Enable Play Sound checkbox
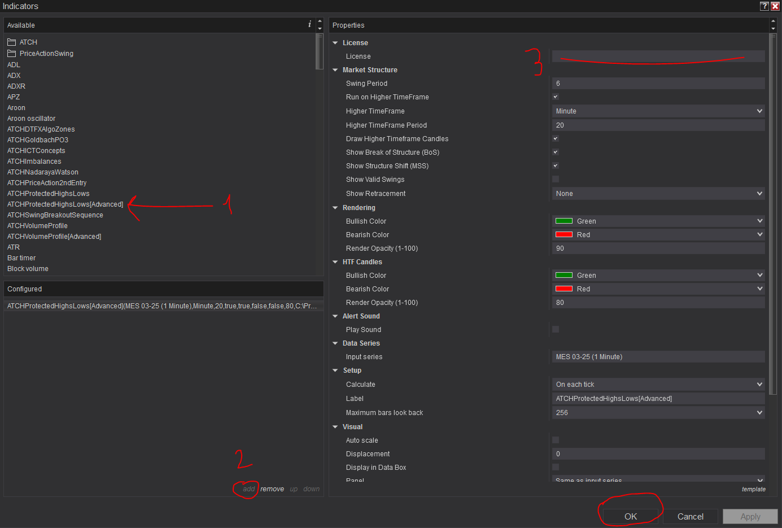This screenshot has height=528, width=782. point(556,329)
